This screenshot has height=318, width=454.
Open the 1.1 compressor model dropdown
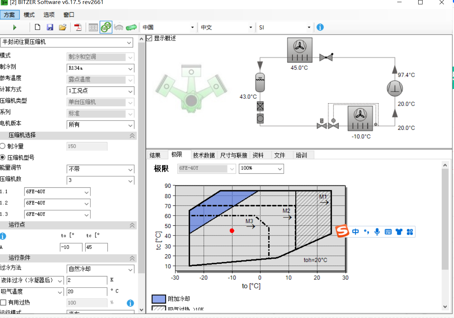point(57,192)
